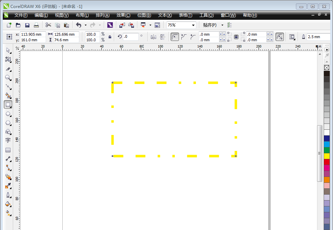
Task: Select the Basic shapes tool
Action: pos(8,132)
